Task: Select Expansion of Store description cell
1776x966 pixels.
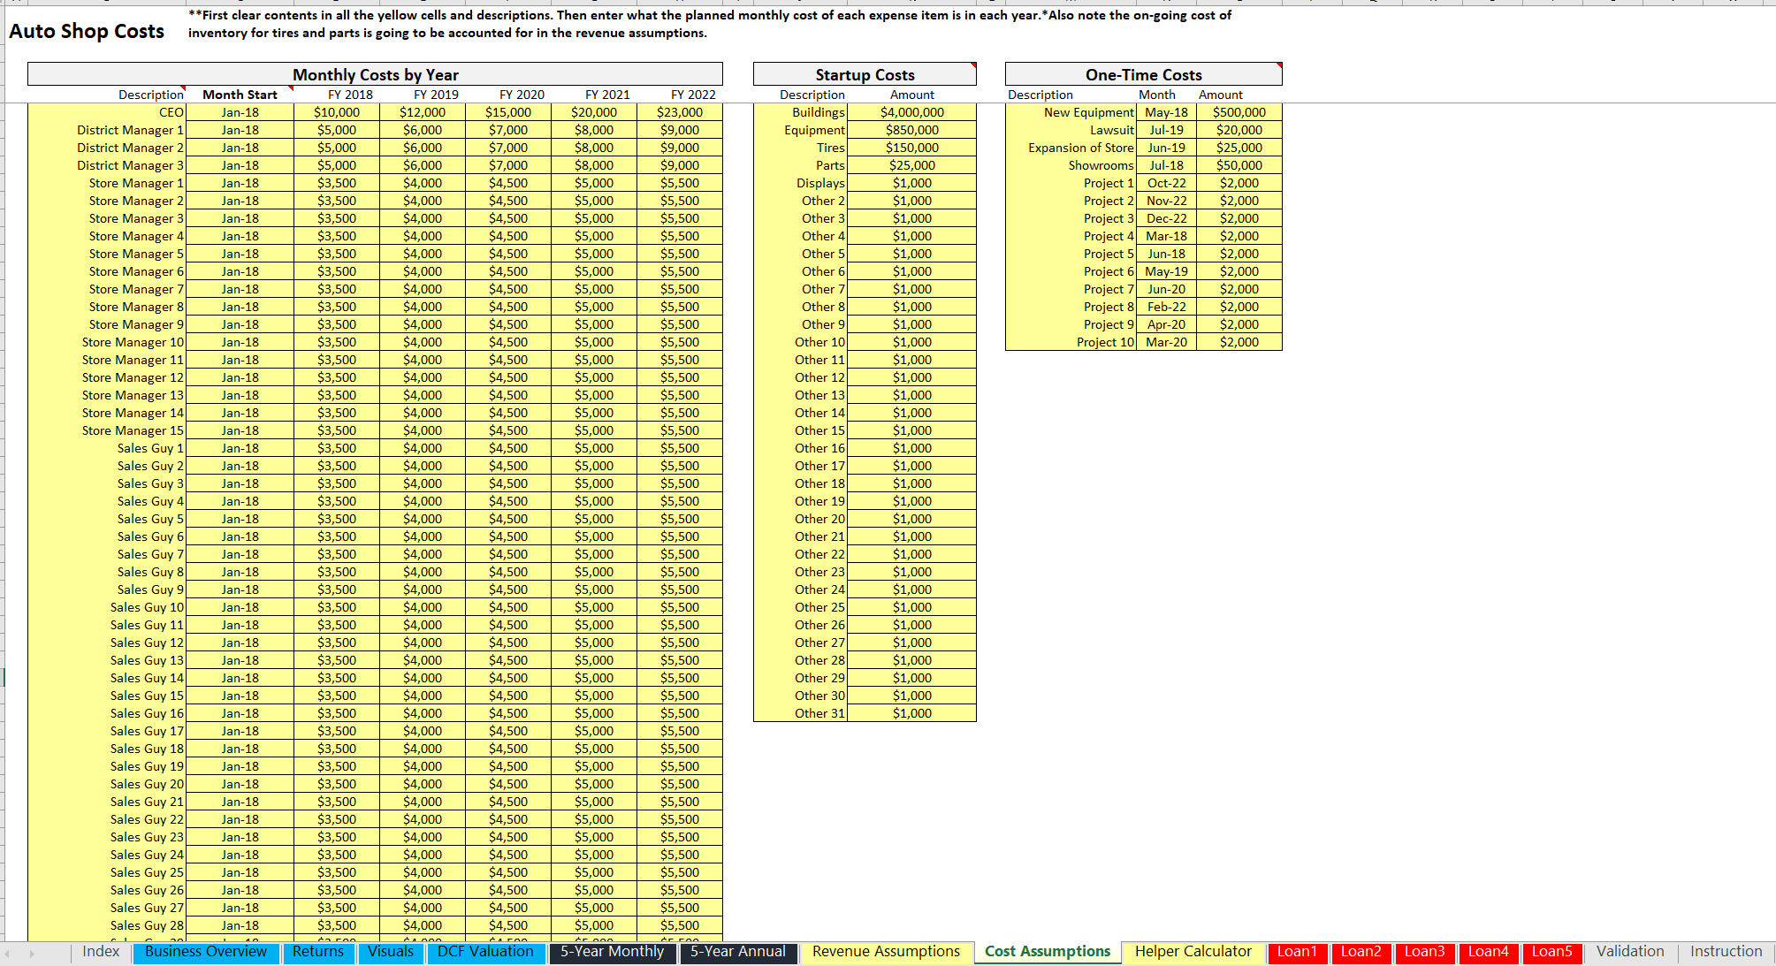Action: [1071, 148]
